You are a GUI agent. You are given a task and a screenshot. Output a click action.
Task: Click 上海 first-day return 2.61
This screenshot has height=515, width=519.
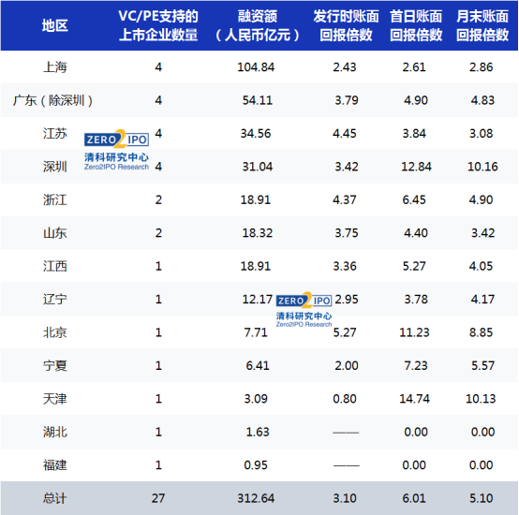(x=414, y=67)
